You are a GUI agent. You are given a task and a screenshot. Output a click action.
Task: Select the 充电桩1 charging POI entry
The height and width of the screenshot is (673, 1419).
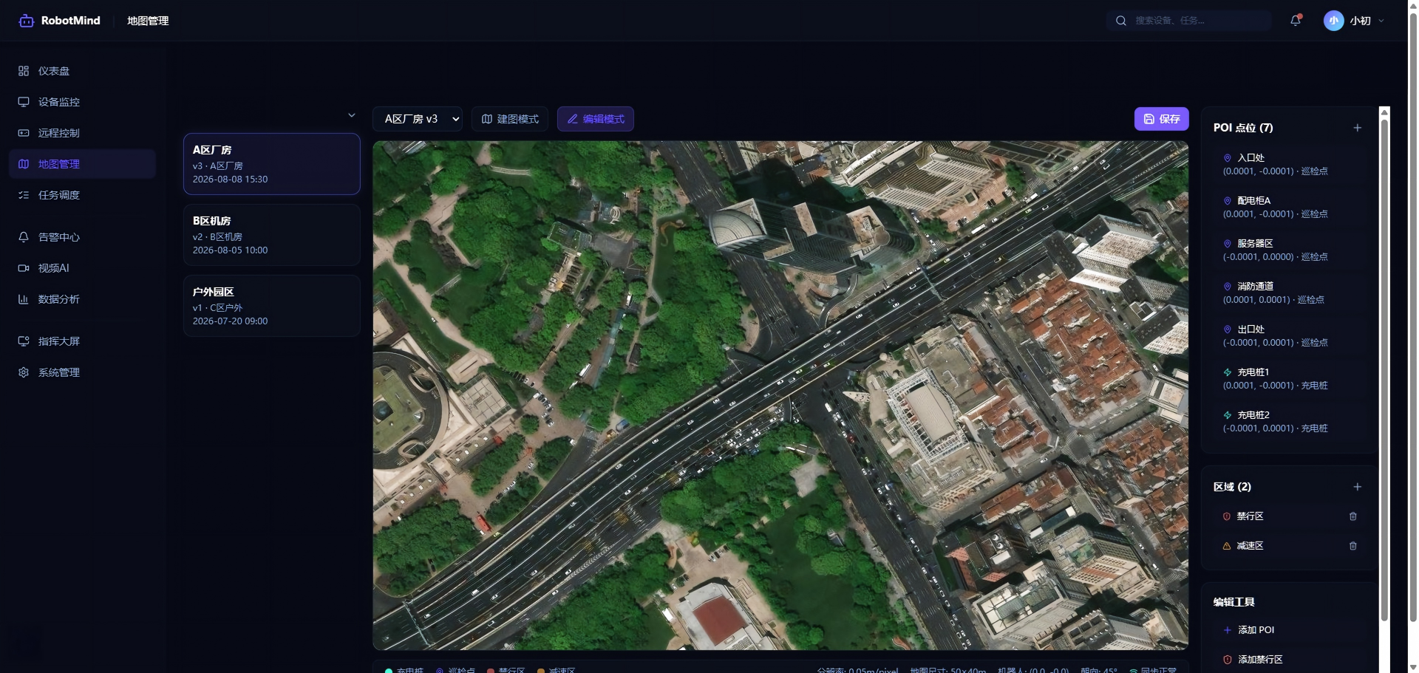[x=1290, y=378]
